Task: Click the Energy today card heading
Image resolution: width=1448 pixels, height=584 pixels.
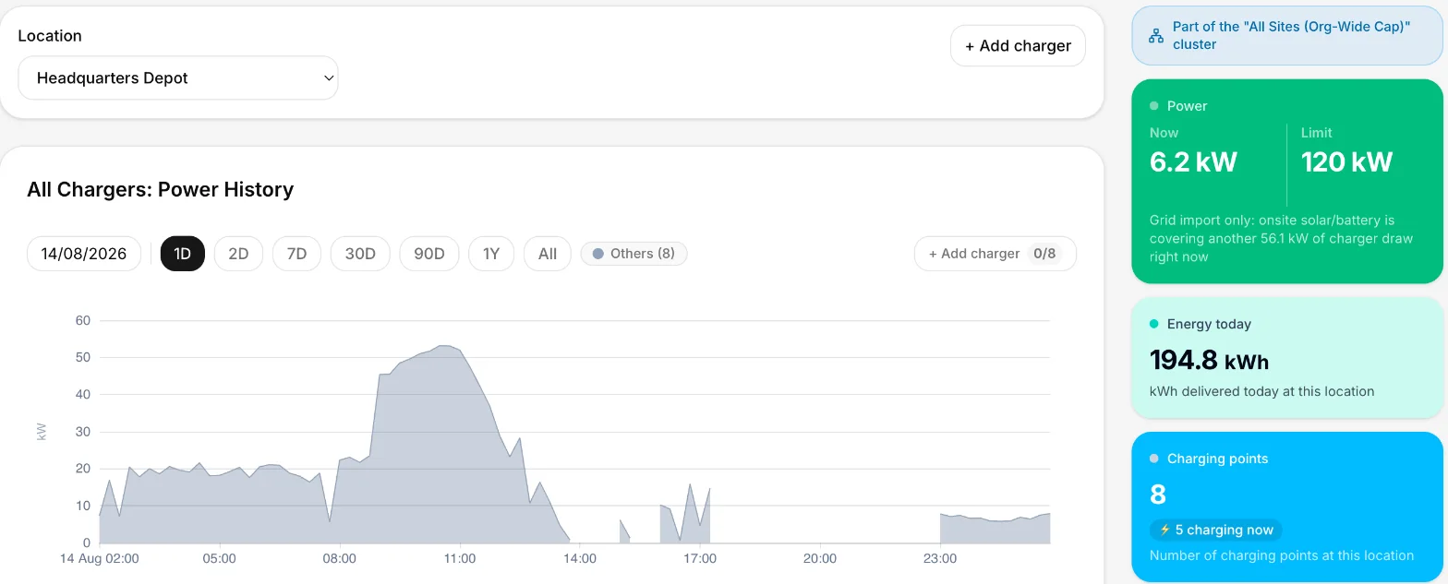Action: 1209,324
